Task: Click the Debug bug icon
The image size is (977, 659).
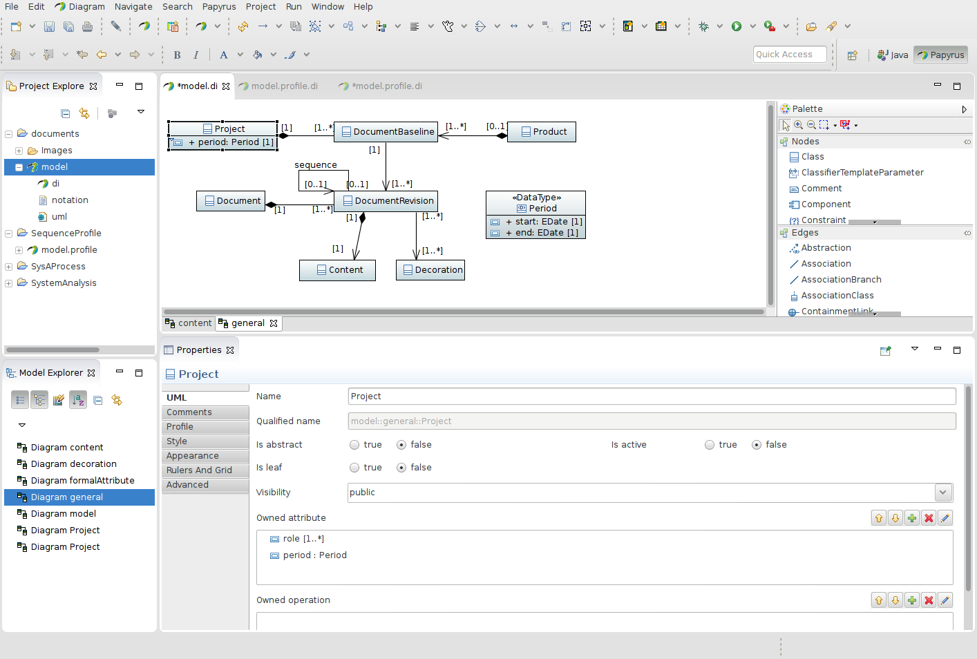Action: point(703,26)
